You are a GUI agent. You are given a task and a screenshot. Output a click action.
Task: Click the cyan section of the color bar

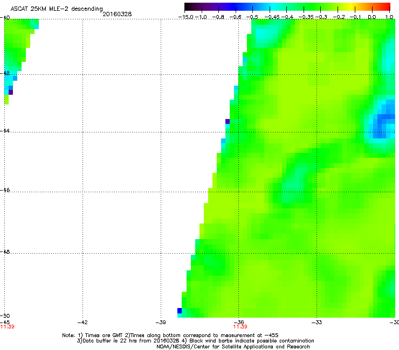tap(272, 6)
